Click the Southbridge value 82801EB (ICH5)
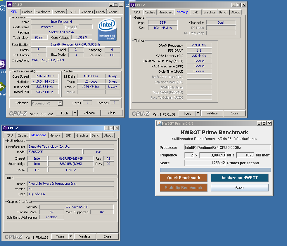The width and height of the screenshot is (287, 246). pyautogui.click(x=71, y=164)
